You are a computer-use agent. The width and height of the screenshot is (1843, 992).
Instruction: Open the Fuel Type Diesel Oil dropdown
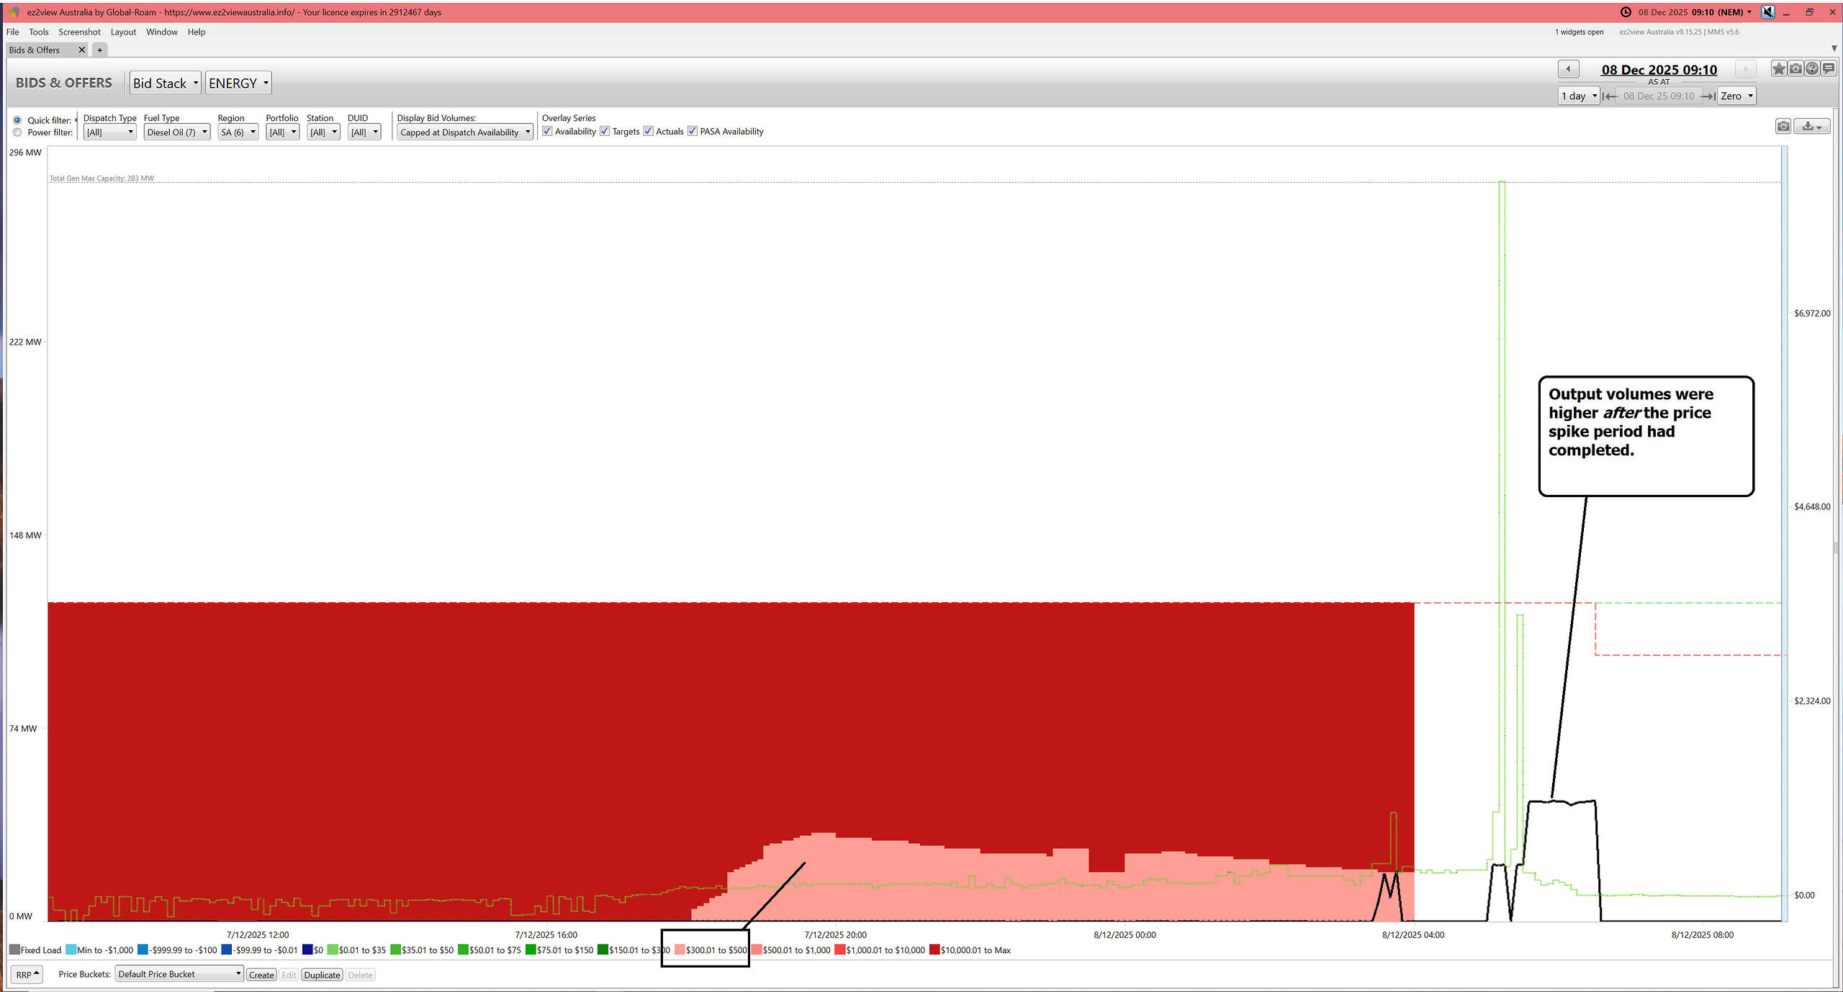(x=176, y=132)
